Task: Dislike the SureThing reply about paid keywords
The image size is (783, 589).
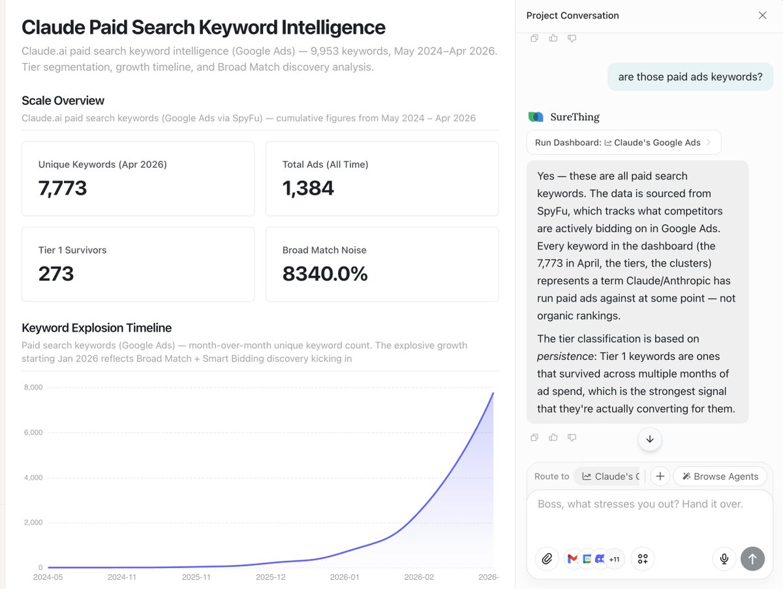Action: tap(572, 438)
